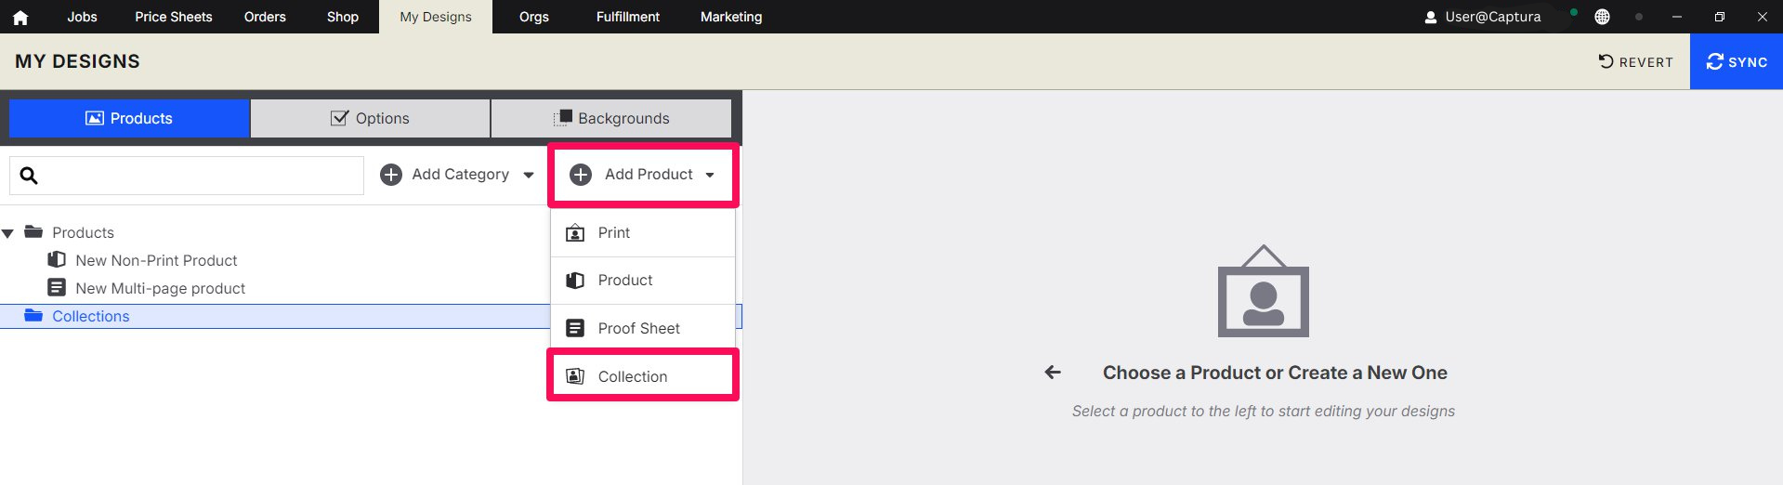Open the Price Sheets menu
The height and width of the screenshot is (485, 1783).
click(x=174, y=17)
